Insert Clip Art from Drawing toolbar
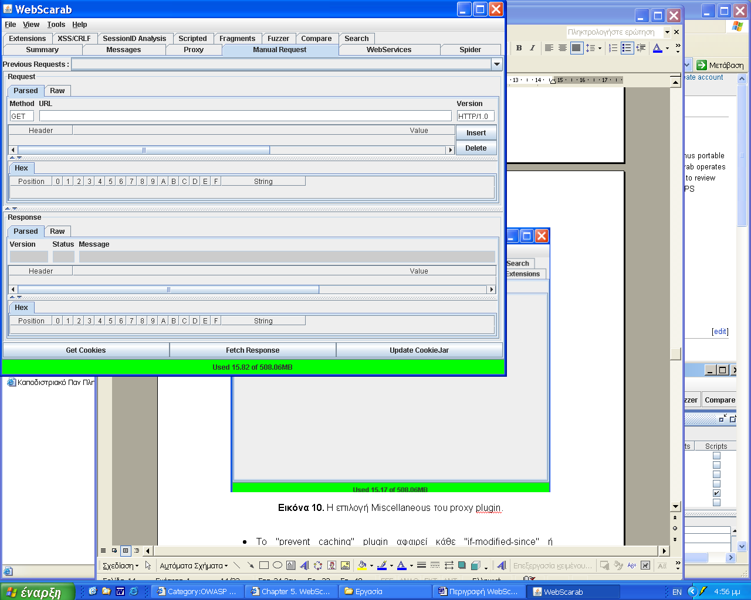 (x=331, y=565)
